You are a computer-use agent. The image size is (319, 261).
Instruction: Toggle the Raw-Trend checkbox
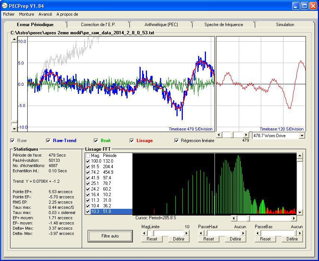(x=48, y=141)
